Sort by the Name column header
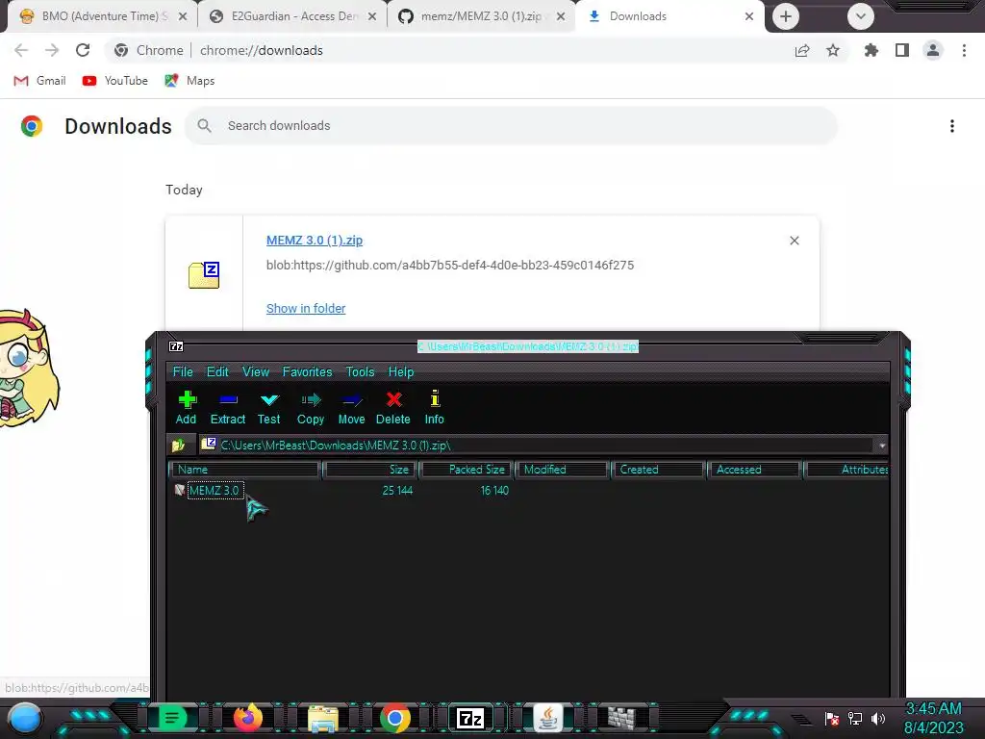 click(245, 470)
